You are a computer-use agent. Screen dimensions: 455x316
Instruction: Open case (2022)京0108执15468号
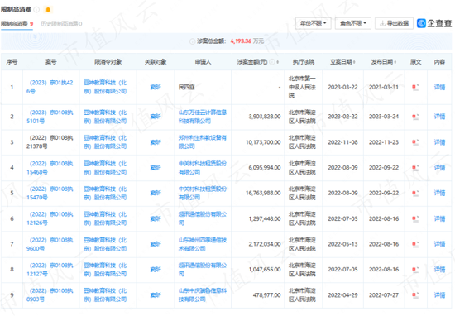point(50,168)
